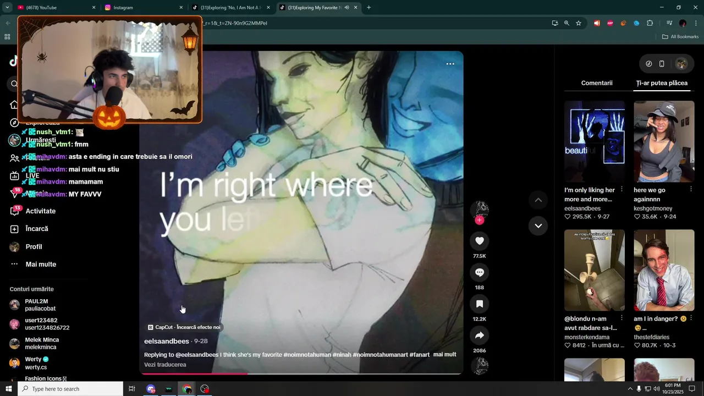Click Windows search box
Image resolution: width=704 pixels, height=396 pixels.
point(70,389)
